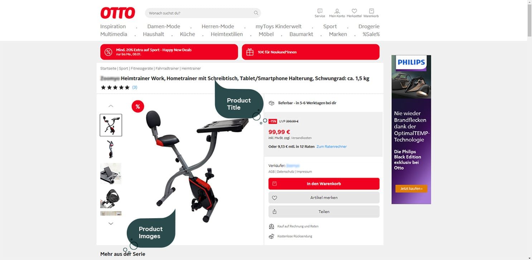Image resolution: width=532 pixels, height=260 pixels.
Task: Show more thumbnails with down chevron
Action: point(111,224)
